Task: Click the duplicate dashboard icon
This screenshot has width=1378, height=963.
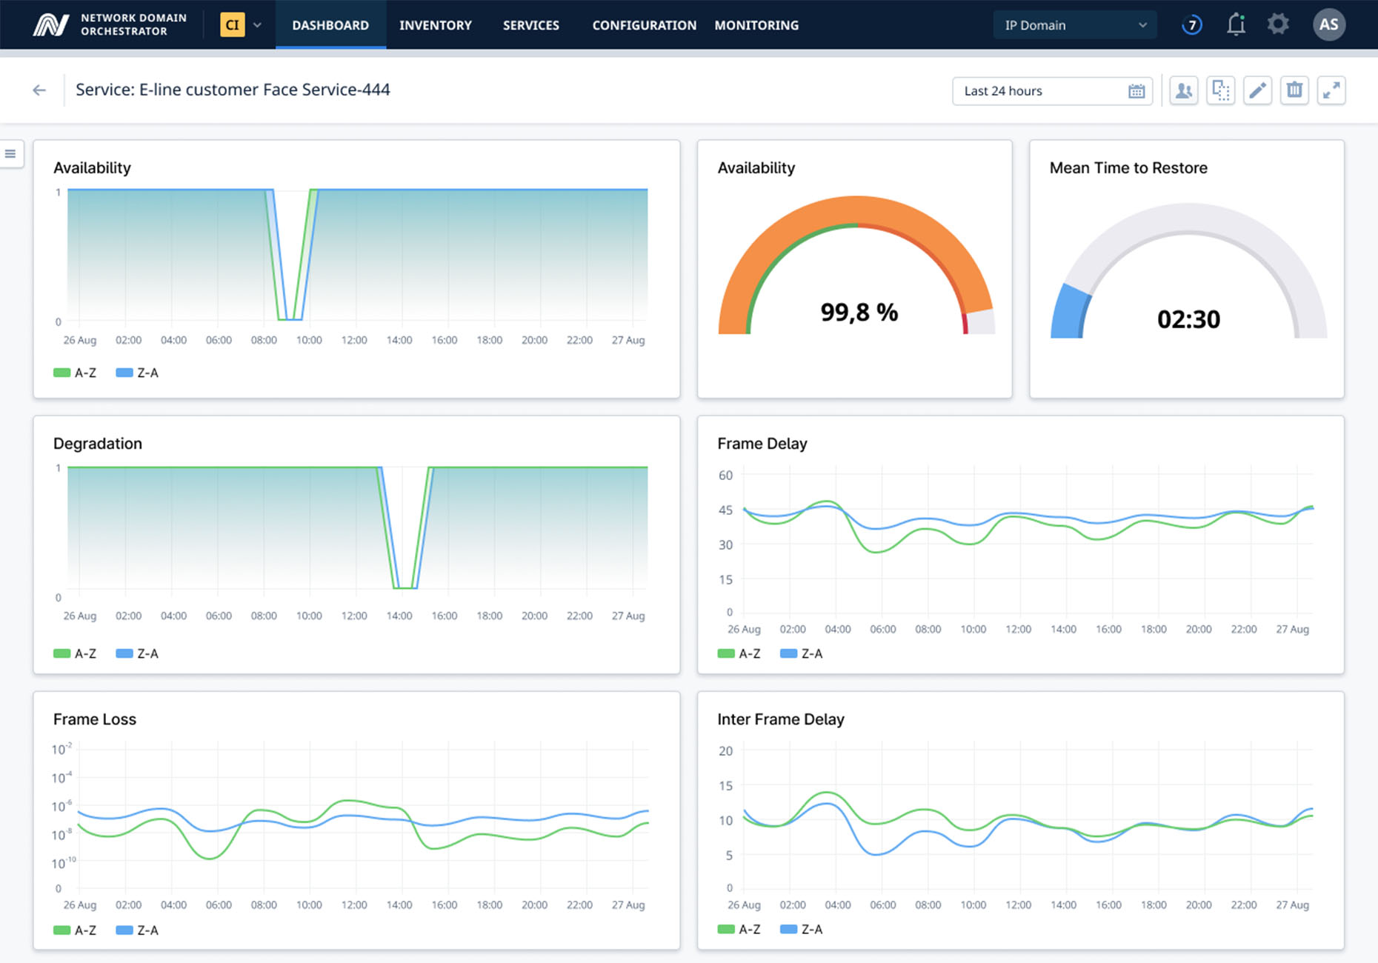Action: pyautogui.click(x=1220, y=90)
